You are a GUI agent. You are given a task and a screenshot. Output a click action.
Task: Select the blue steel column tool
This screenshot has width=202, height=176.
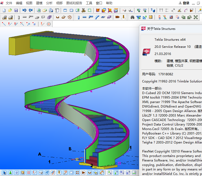click(79, 17)
